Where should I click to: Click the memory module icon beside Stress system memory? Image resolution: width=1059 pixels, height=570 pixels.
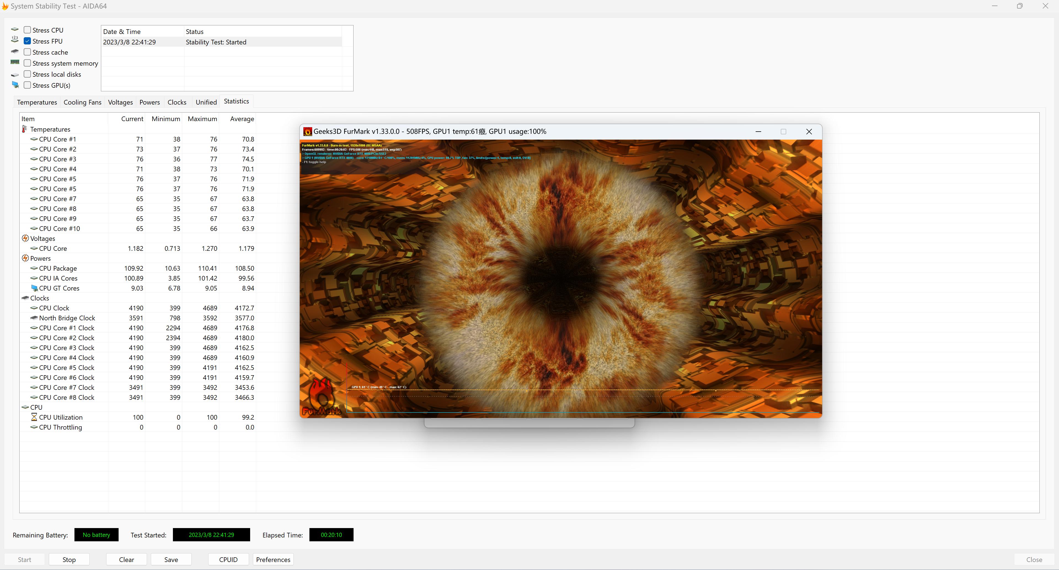tap(15, 62)
